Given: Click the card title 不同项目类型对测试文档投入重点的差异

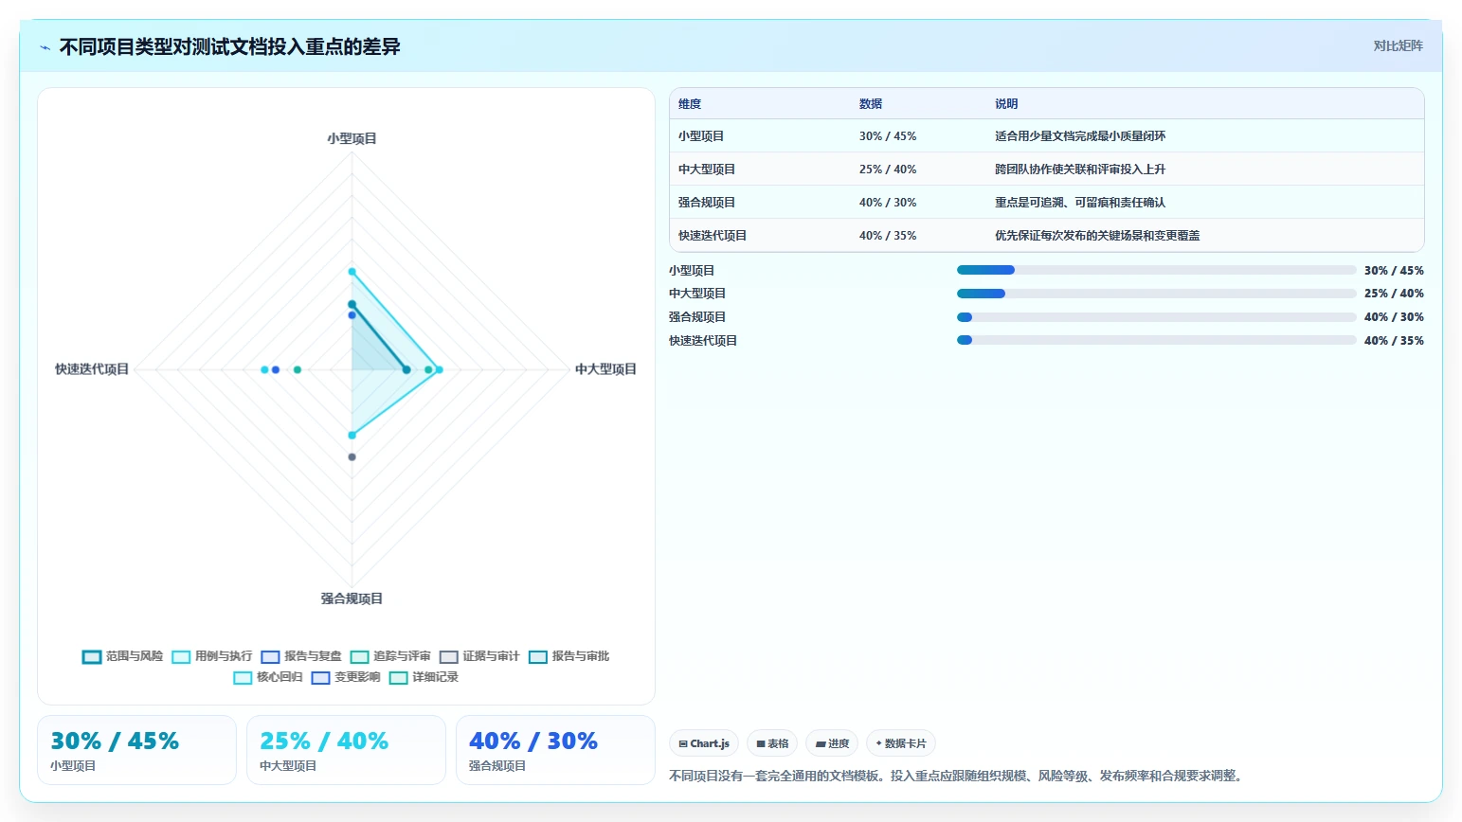Looking at the screenshot, I should (230, 47).
